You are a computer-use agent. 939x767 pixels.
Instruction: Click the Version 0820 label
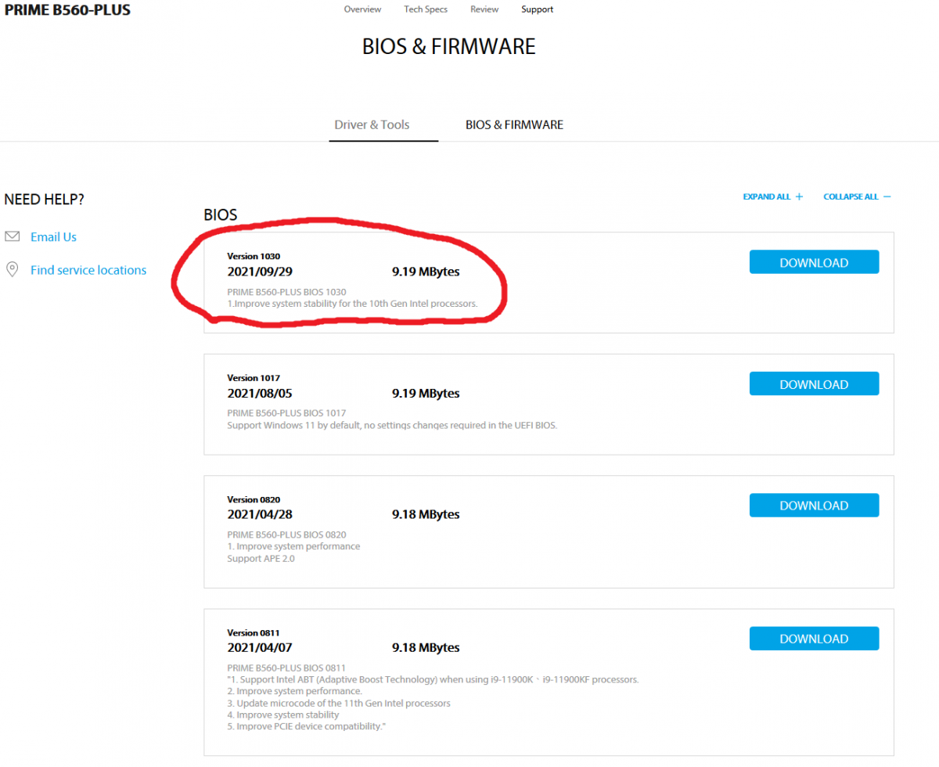click(x=254, y=499)
